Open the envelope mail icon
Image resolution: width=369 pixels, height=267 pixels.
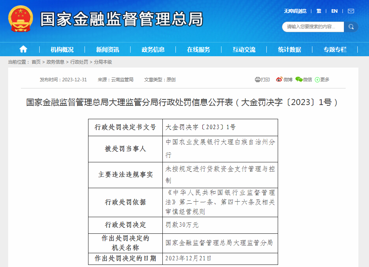pyautogui.click(x=351, y=11)
